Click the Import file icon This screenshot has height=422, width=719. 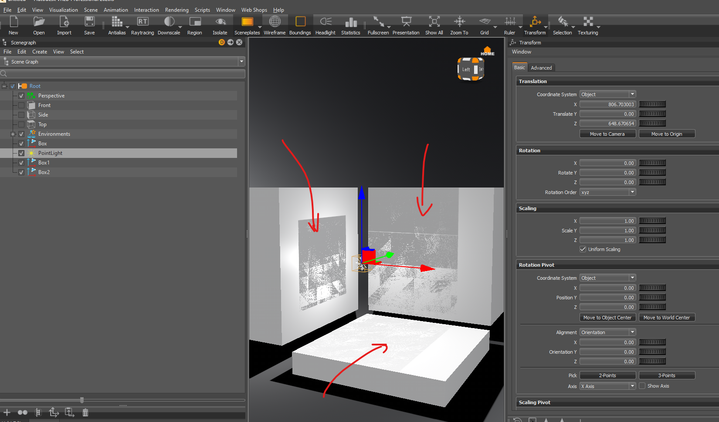[x=64, y=21]
